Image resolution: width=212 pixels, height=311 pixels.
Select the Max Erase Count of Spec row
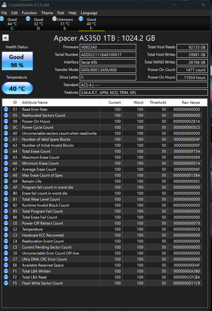[102, 175]
